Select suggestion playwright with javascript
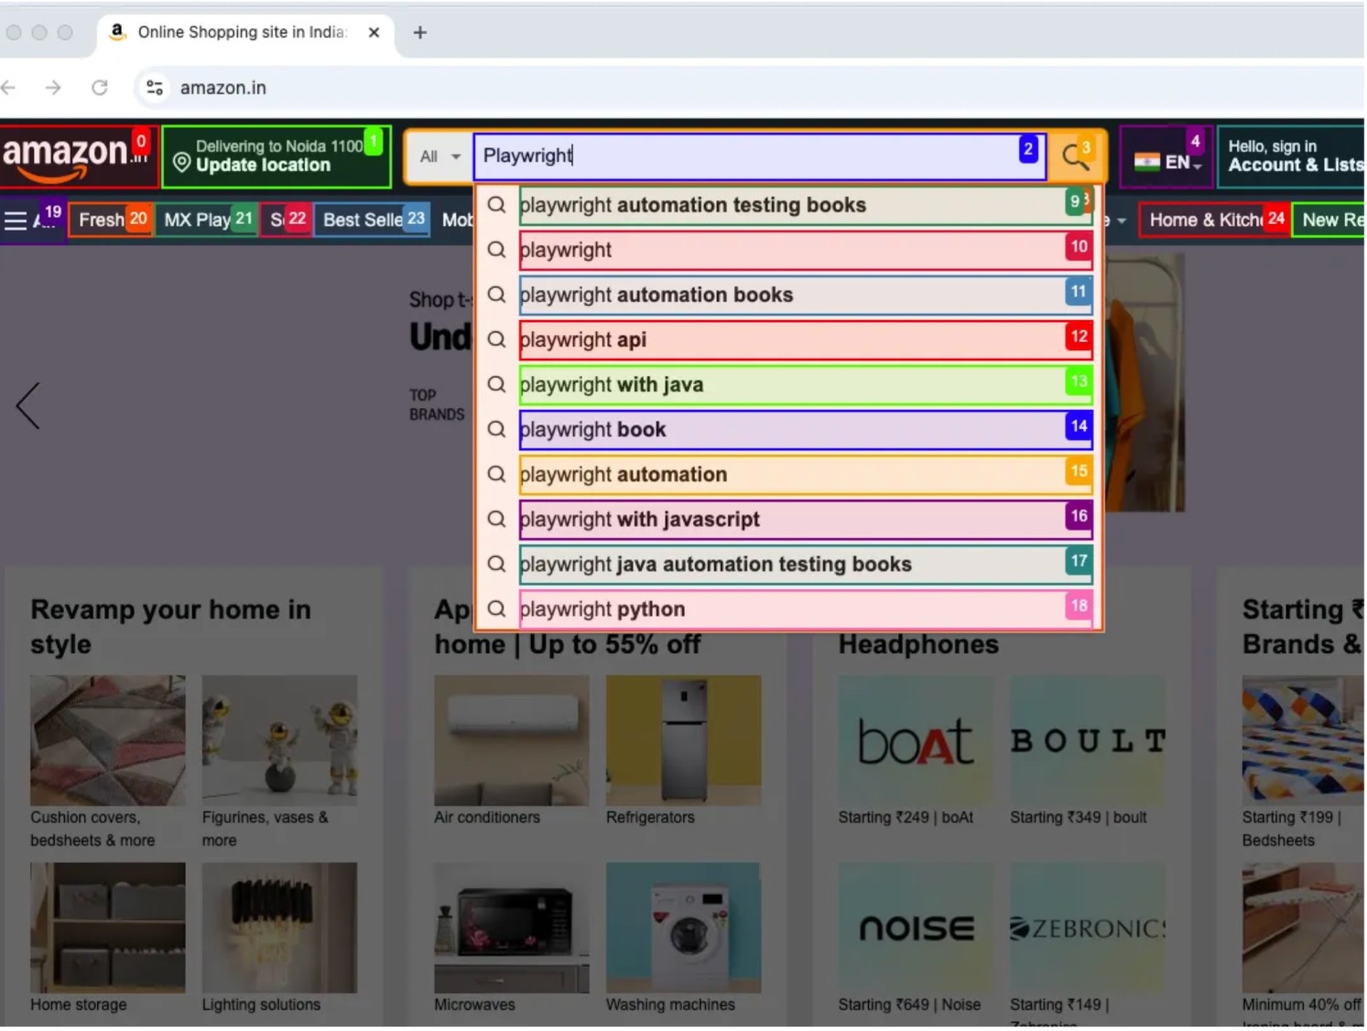The image size is (1367, 1031). pyautogui.click(x=805, y=520)
